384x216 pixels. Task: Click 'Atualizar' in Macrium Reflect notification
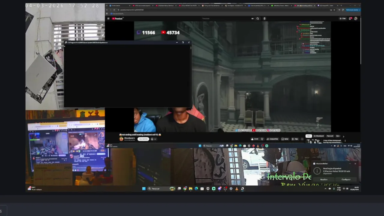324,179
